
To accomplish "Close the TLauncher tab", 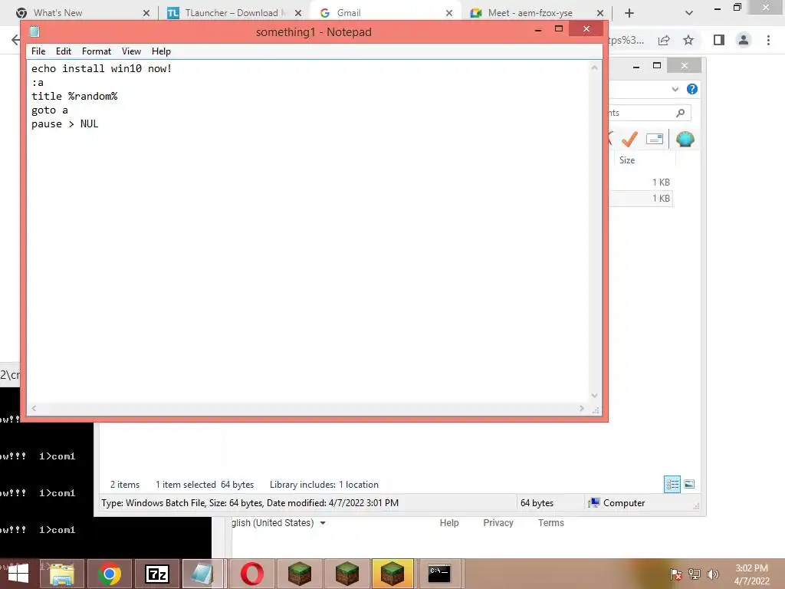I will [298, 13].
